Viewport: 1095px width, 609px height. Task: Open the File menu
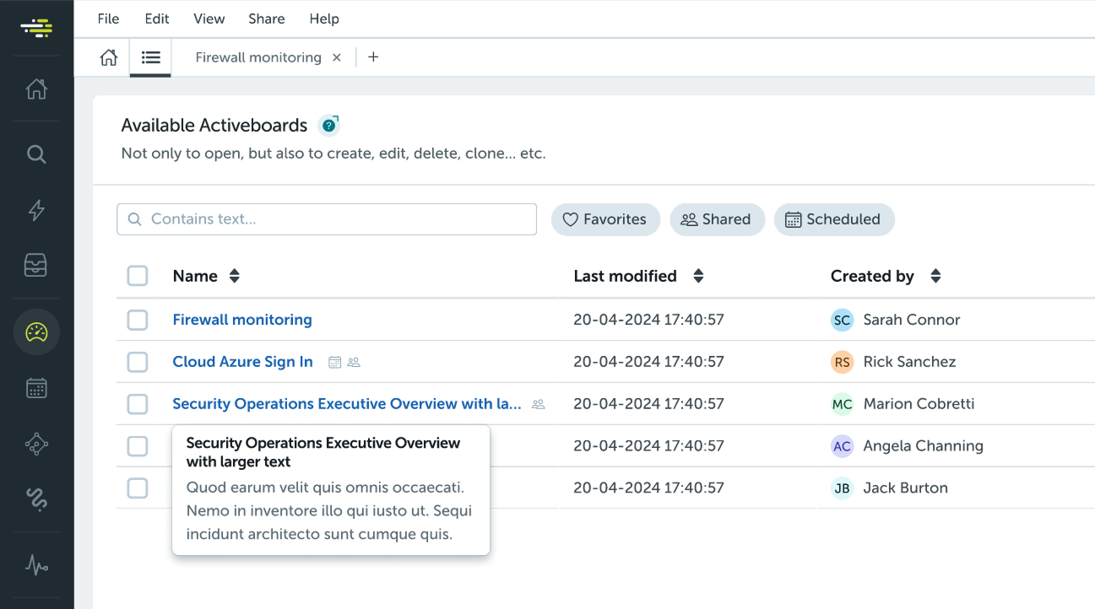(x=108, y=19)
